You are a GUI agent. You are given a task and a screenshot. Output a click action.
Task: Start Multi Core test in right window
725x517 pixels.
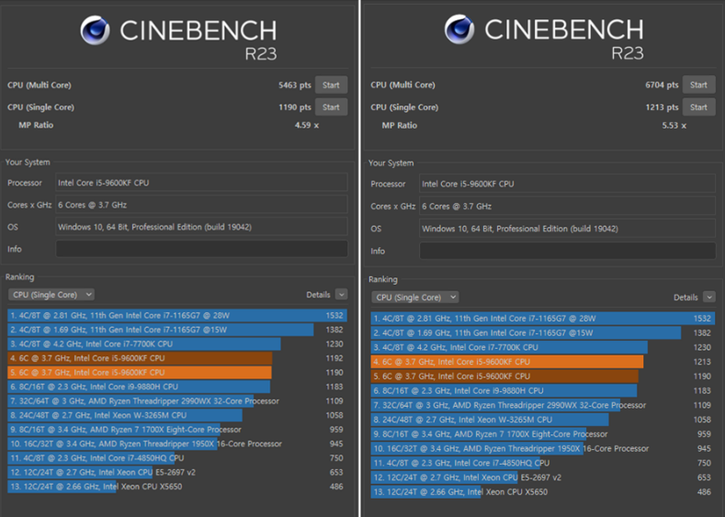[x=698, y=84]
